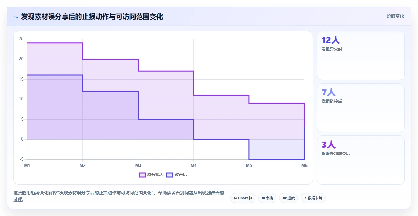This screenshot has width=418, height=216.
Task: Click the 15 y-axis tick label
Action: (21, 79)
